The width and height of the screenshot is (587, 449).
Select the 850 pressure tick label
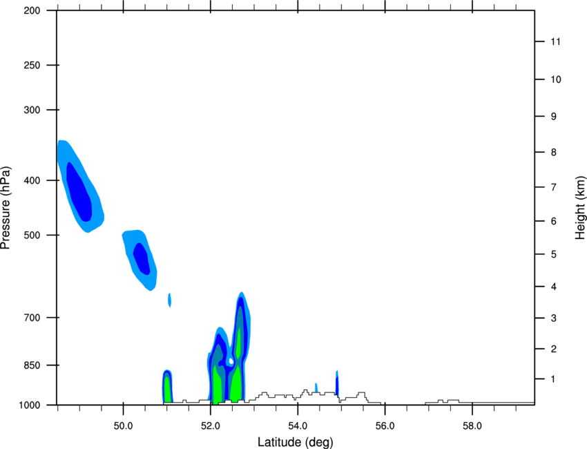coord(32,365)
